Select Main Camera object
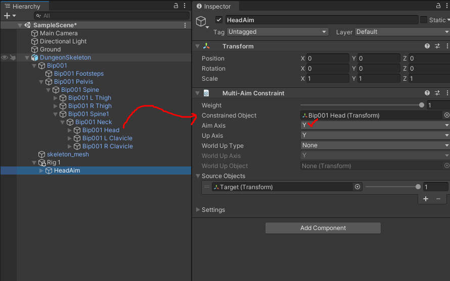 click(x=59, y=33)
